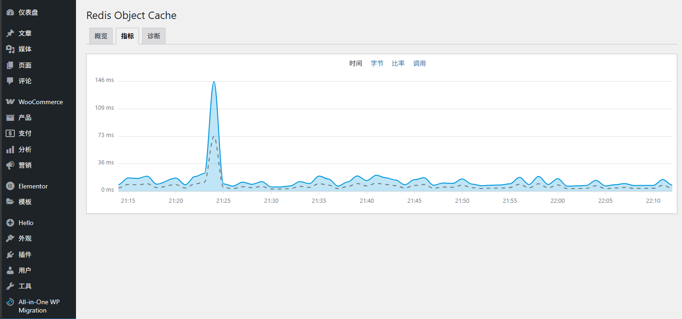The image size is (682, 319).
Task: Open the 外观 appearance menu
Action: tap(25, 238)
